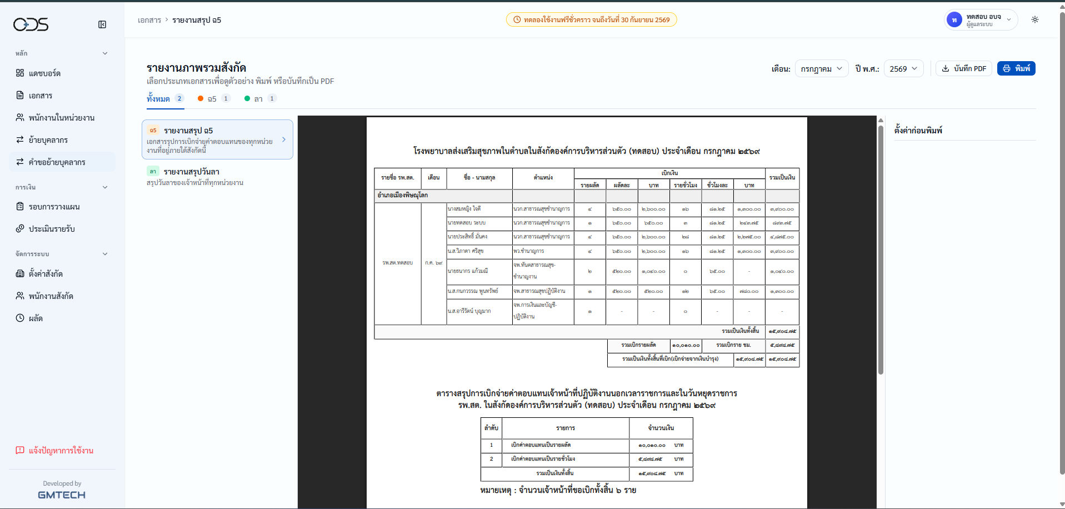Click the user avatar circle

[954, 20]
